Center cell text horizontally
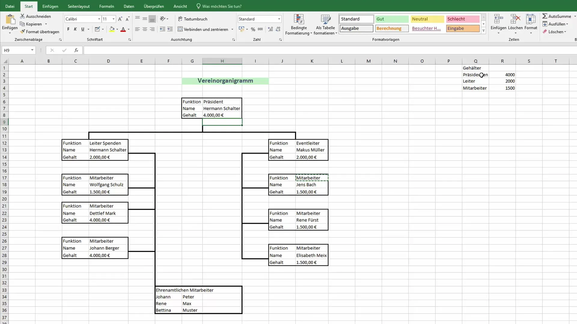 tap(145, 29)
